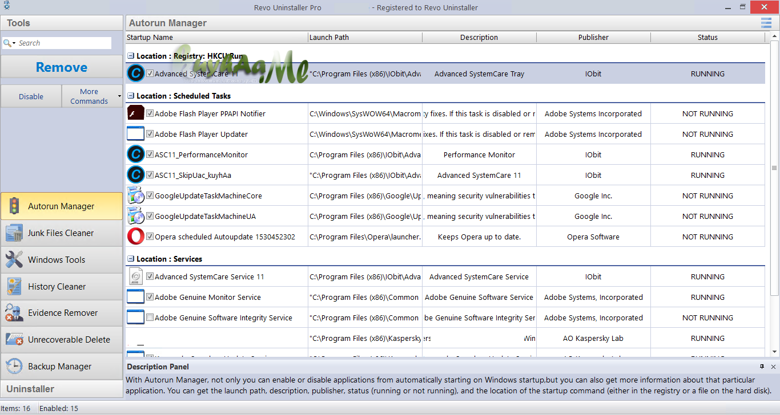Sort by Status column header

[707, 37]
